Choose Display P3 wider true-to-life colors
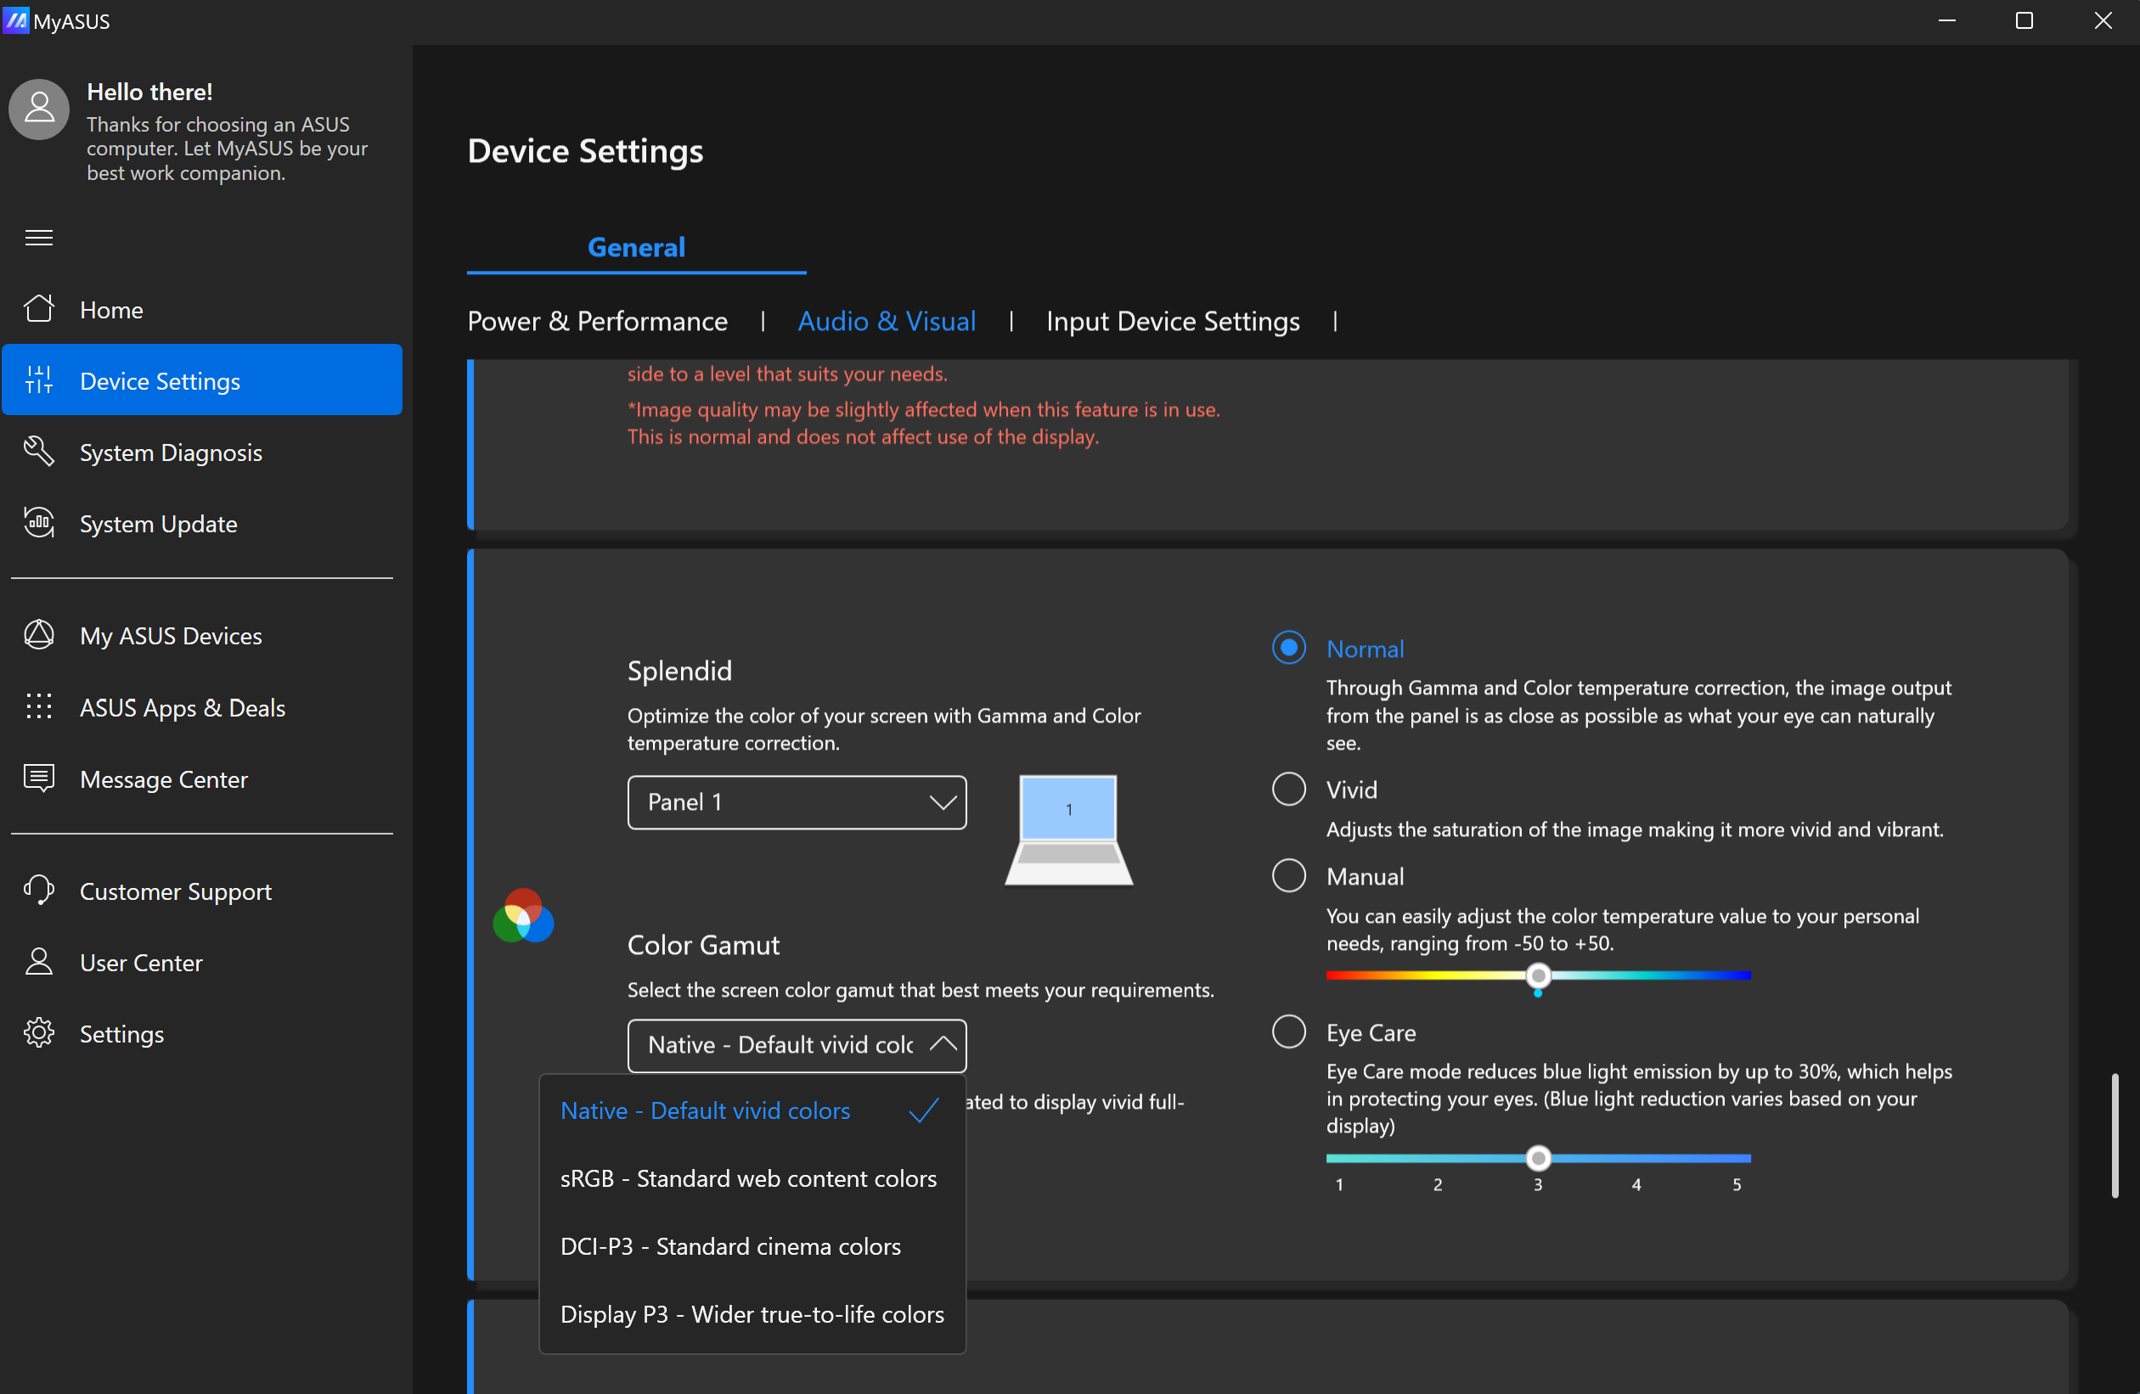The height and width of the screenshot is (1394, 2140). (752, 1315)
